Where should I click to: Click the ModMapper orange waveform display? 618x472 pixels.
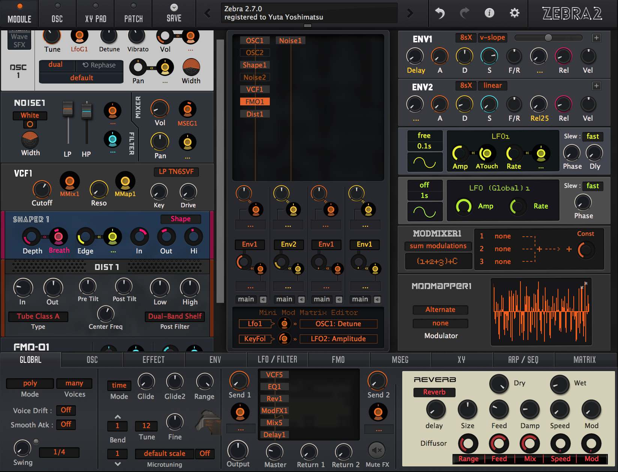[x=541, y=312]
